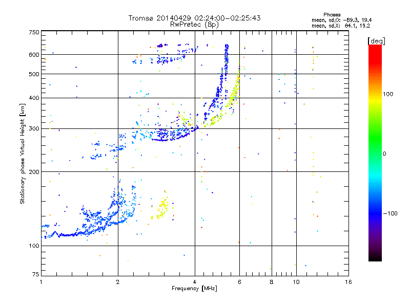Viewport: 410px width, 307px height.
Task: Click the x-axis tick label '8'
Action: [272, 282]
